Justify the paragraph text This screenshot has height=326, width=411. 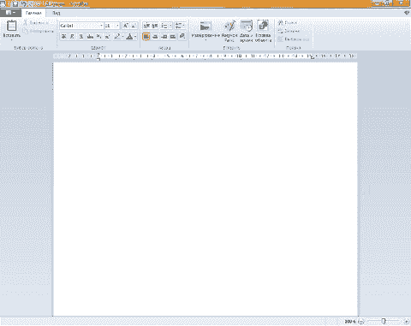(173, 37)
